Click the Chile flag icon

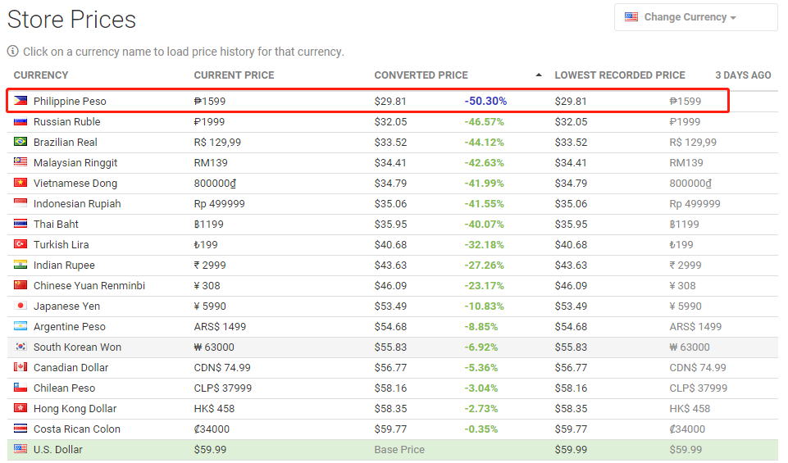point(20,387)
